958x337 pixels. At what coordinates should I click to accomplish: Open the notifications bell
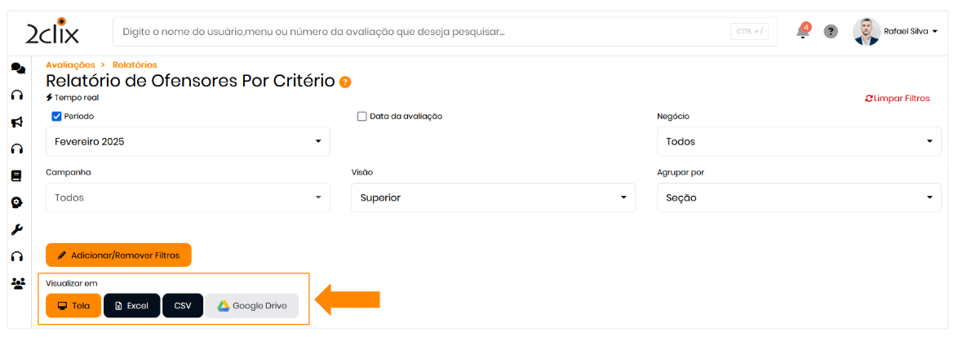click(803, 32)
